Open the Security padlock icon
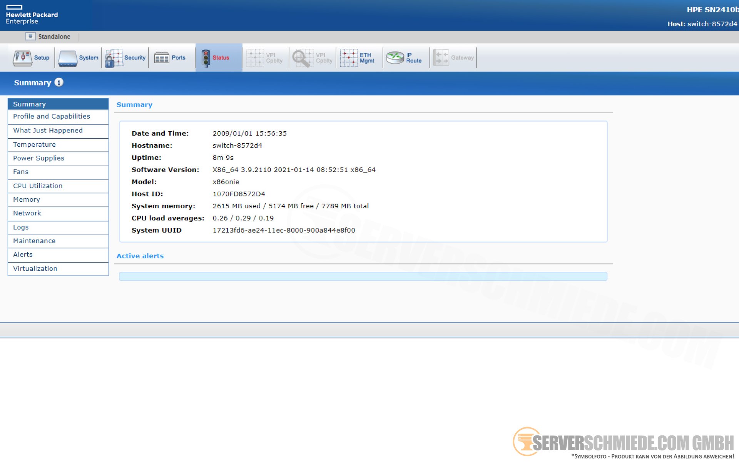Viewport: 739px width, 462px height. (114, 58)
